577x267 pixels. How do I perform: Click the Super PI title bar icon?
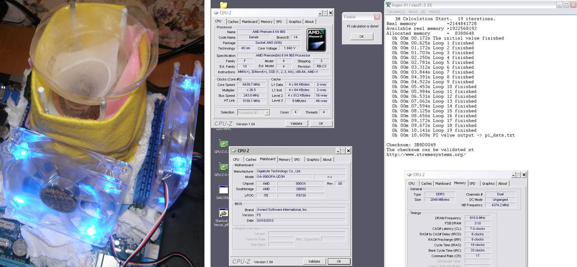pos(389,5)
